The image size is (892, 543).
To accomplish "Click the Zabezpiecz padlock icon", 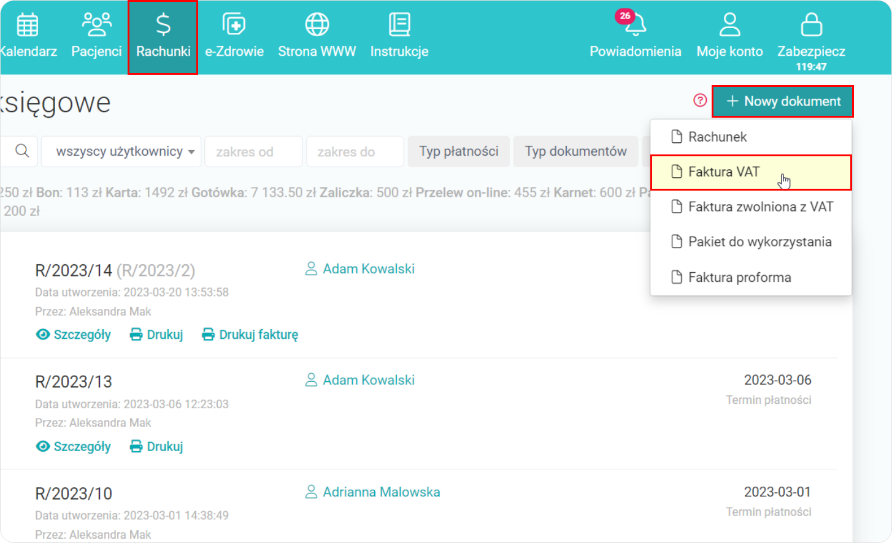I will [x=812, y=25].
